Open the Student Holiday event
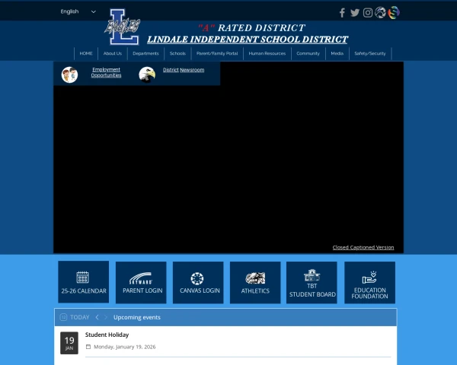Viewport: 457px width, 365px height. tap(107, 335)
